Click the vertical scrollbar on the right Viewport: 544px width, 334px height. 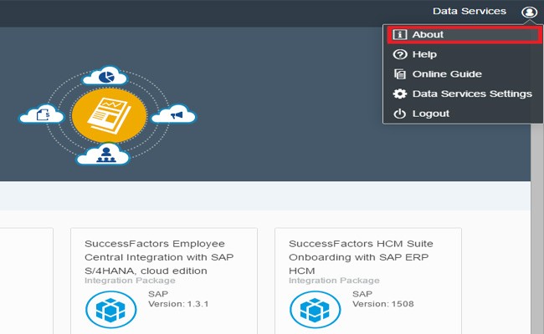[537, 229]
